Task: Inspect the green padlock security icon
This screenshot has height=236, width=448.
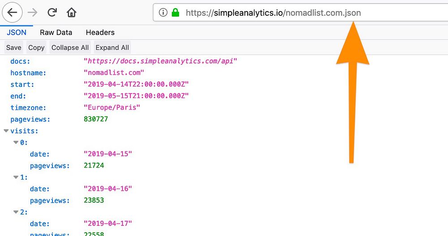Action: [x=176, y=12]
